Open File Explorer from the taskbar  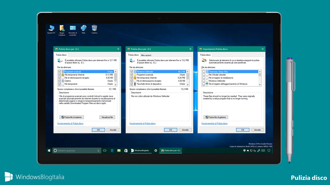(x=119, y=151)
